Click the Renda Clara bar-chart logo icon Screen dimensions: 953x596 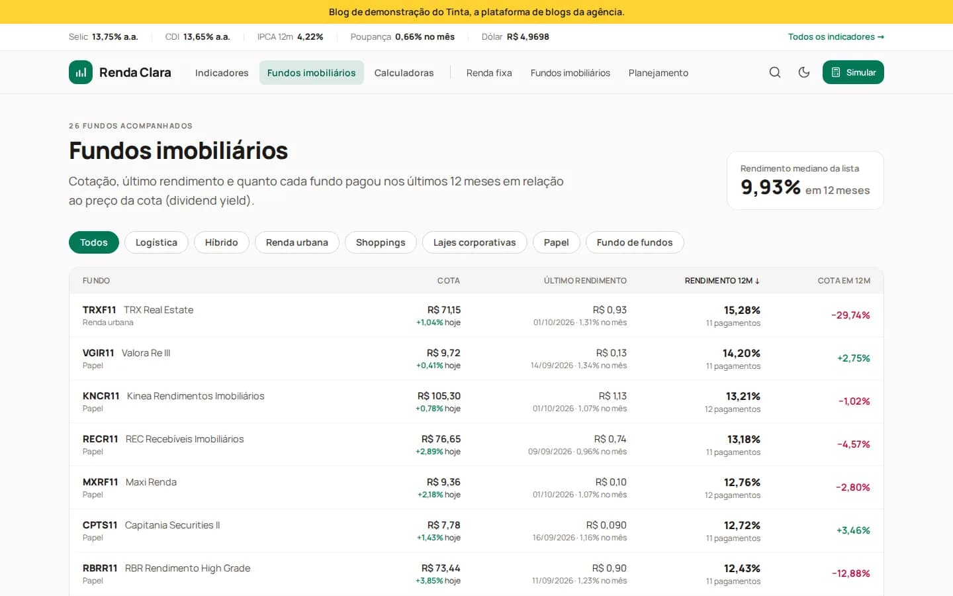click(81, 72)
